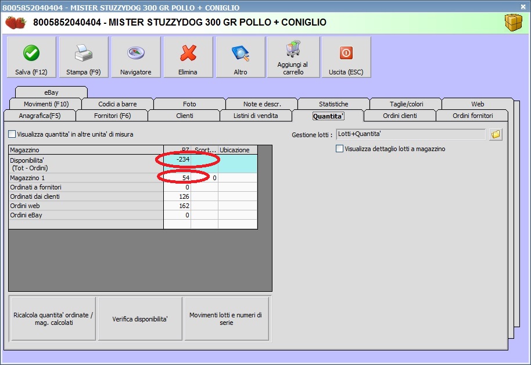The width and height of the screenshot is (531, 365).
Task: Select the Magazzino 1 quantity cell 54
Action: (177, 178)
